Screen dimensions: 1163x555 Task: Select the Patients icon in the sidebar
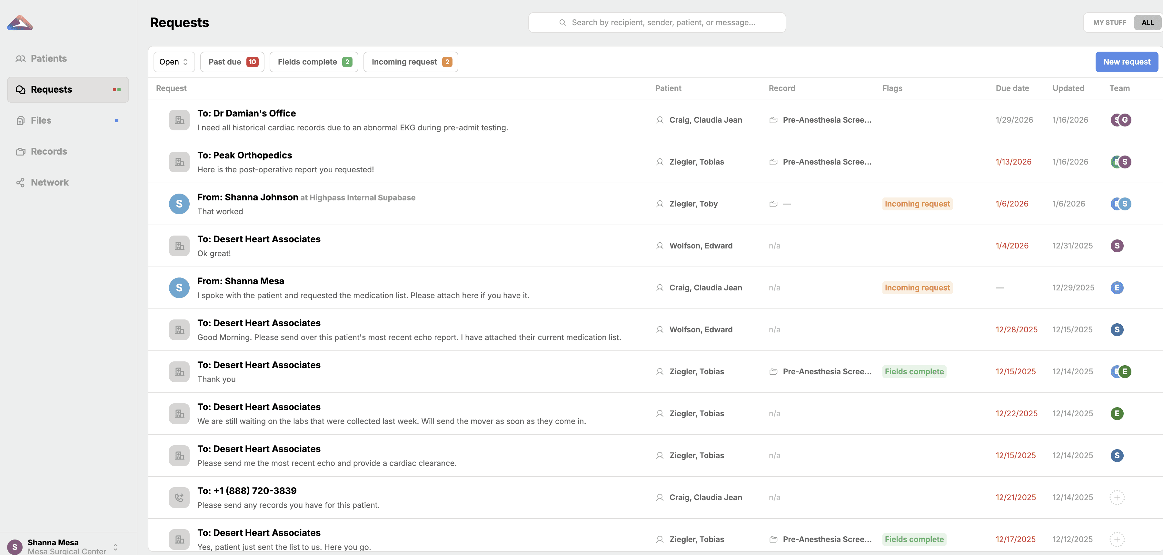pos(21,58)
